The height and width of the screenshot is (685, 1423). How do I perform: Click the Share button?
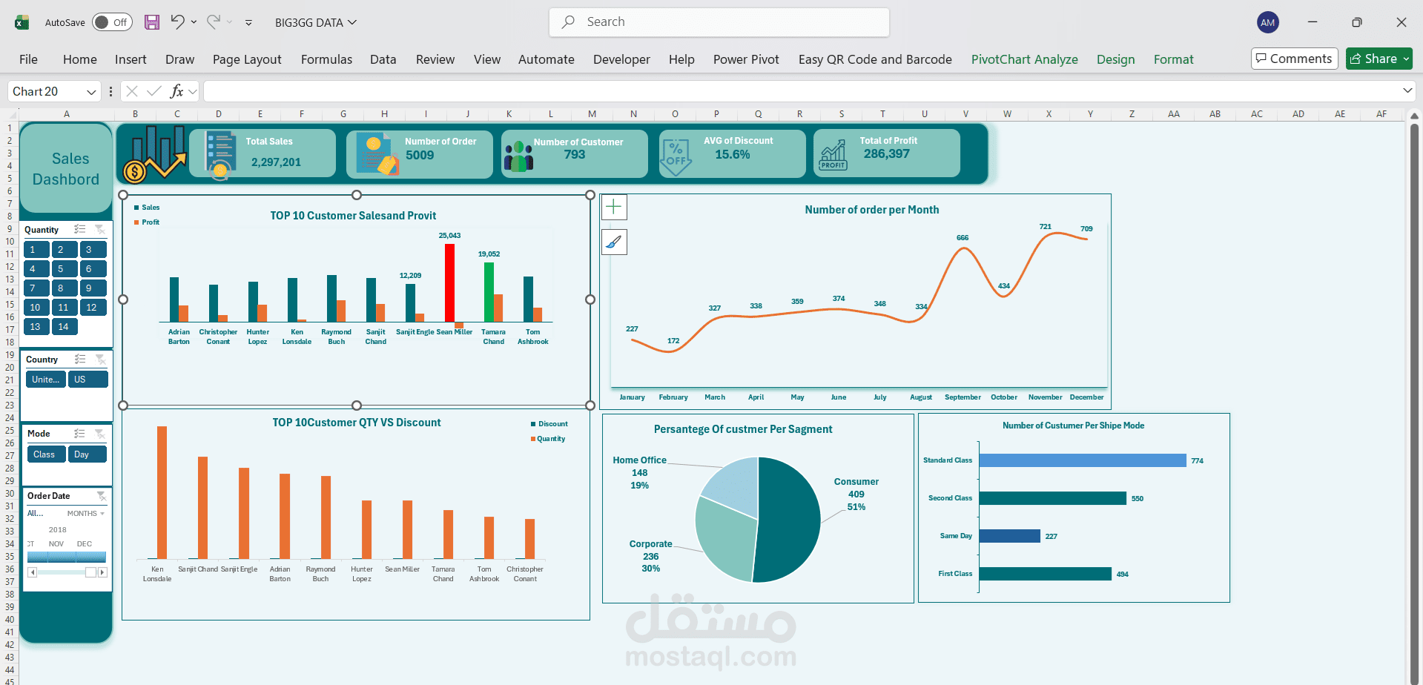[x=1378, y=58]
